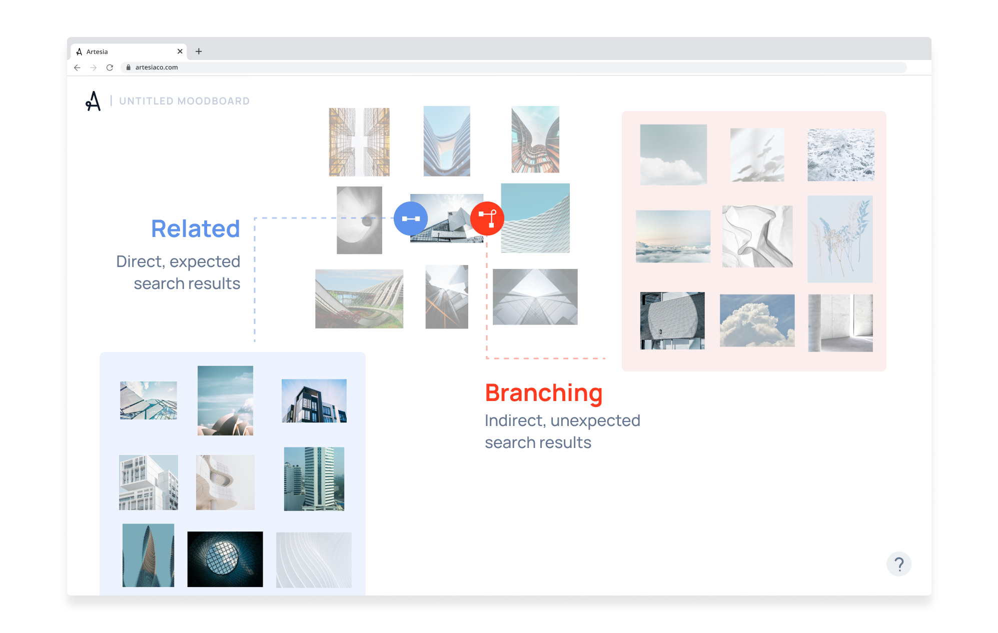Open the single cloud branching image
This screenshot has width=998, height=633.
673,154
